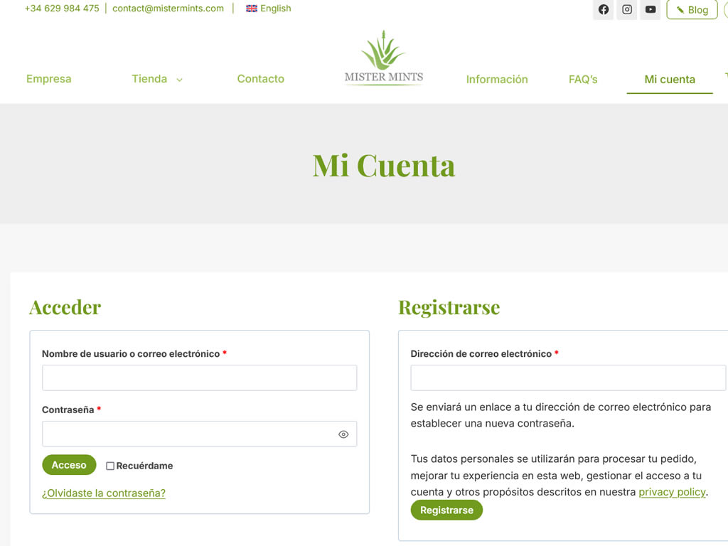The width and height of the screenshot is (728, 546).
Task: Click the Mister Mints logo
Action: point(384,60)
